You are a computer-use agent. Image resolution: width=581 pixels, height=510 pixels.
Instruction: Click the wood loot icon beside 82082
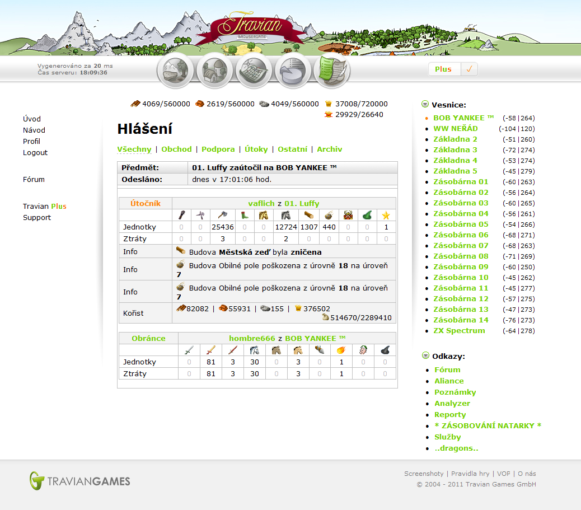click(x=181, y=308)
